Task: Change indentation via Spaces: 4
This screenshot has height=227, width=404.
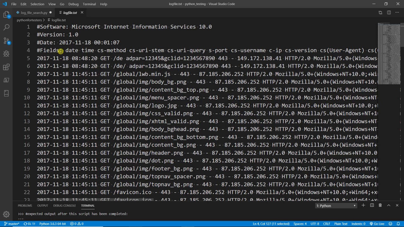Action: pyautogui.click(x=300, y=224)
